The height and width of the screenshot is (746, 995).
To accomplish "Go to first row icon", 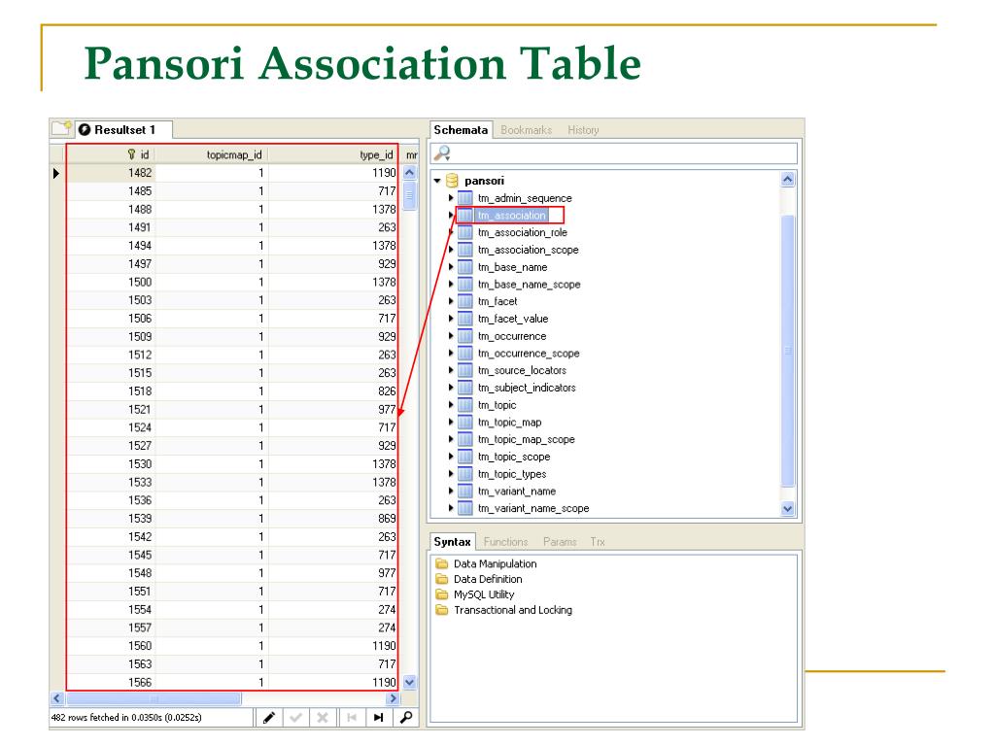I will coord(352,718).
